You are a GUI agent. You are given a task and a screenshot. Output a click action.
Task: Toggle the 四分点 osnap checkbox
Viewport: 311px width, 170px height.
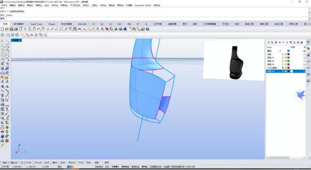tap(67, 163)
